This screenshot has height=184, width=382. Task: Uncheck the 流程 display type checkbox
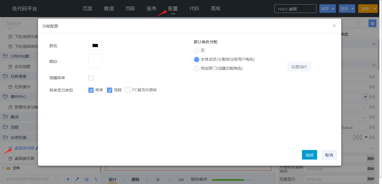110,90
